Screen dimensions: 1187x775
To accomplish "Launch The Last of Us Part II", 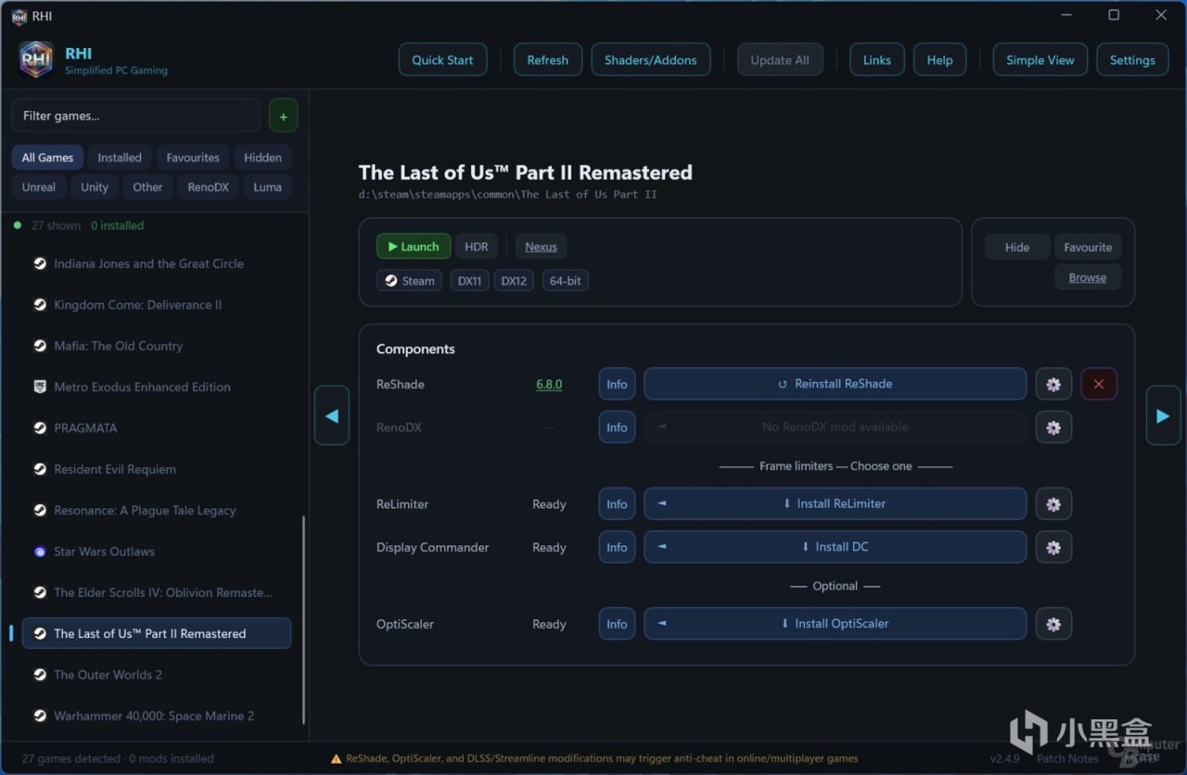I will click(414, 247).
